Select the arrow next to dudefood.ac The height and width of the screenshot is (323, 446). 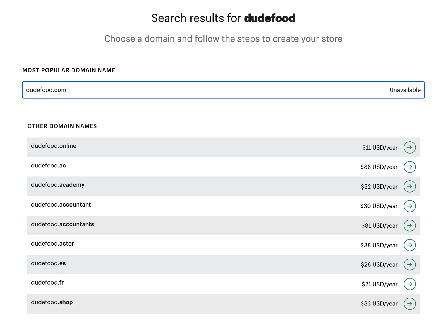pos(409,167)
